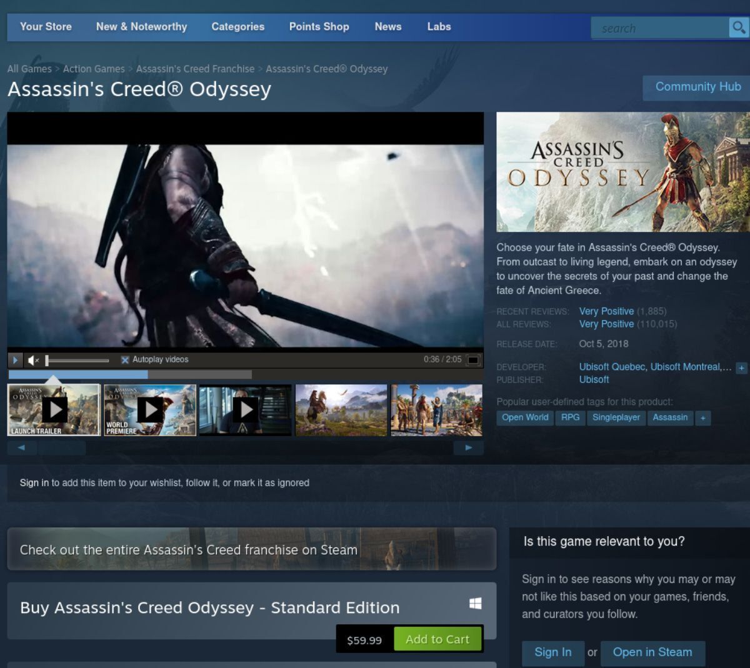Play the video with the play button

(15, 360)
